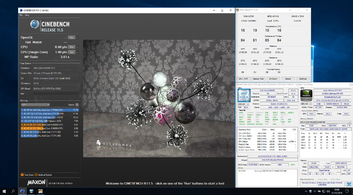353x195 pixels.
Task: Switch to Real Temp from the taskbar
Action: [40, 191]
